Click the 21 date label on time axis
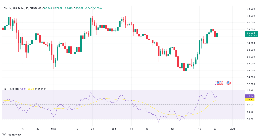Viewport: 261px width, 138px height. 92,129
